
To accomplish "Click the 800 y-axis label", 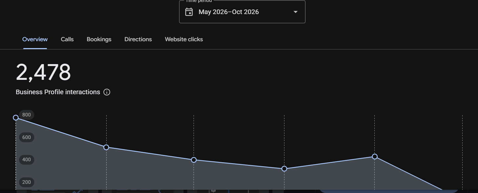I will point(27,115).
